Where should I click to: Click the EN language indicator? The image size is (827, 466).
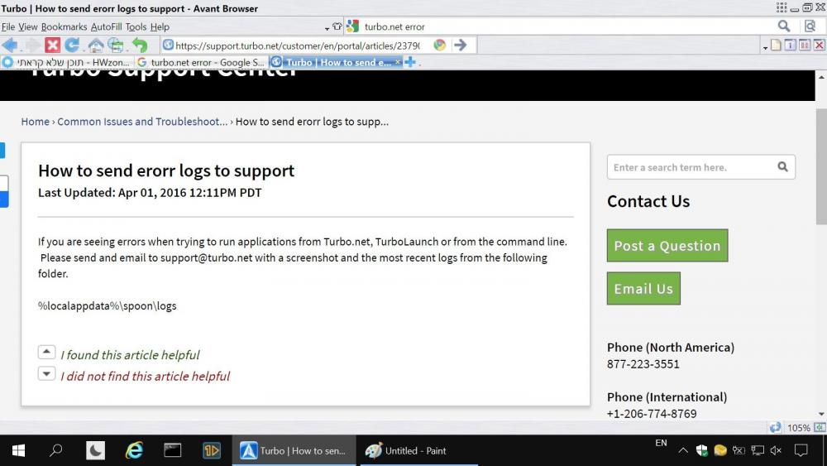(661, 443)
